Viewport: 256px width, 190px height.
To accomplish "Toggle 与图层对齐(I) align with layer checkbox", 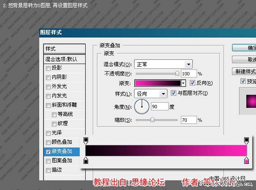I will [173, 93].
